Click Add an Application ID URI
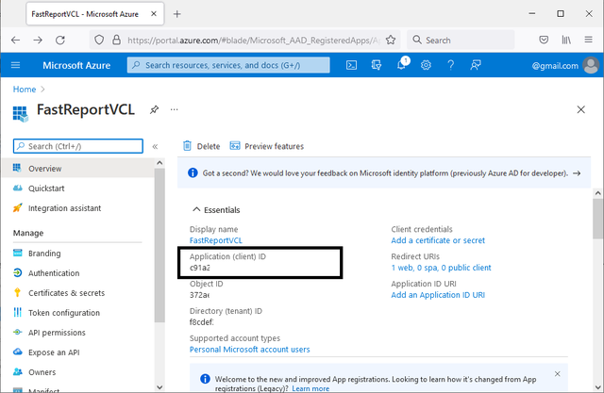The width and height of the screenshot is (604, 393). click(438, 295)
